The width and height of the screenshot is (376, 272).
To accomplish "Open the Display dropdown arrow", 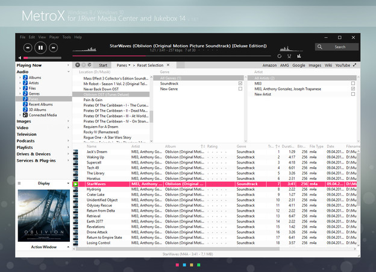I will (x=68, y=183).
